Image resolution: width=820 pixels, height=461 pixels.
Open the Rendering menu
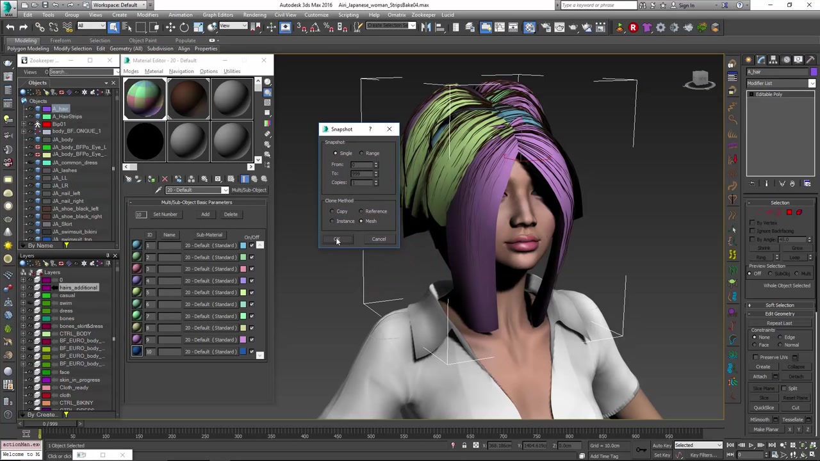click(255, 15)
